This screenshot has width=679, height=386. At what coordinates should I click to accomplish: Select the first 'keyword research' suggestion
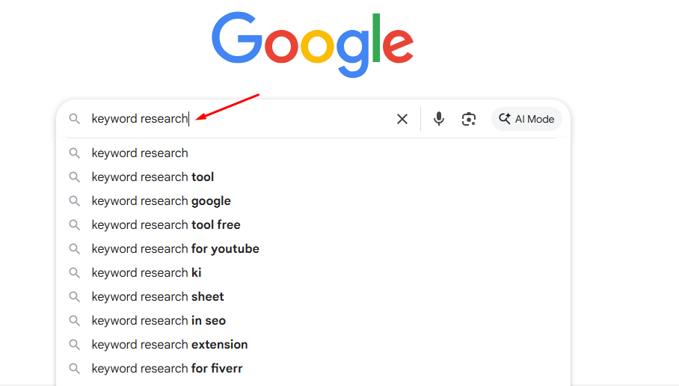click(140, 153)
